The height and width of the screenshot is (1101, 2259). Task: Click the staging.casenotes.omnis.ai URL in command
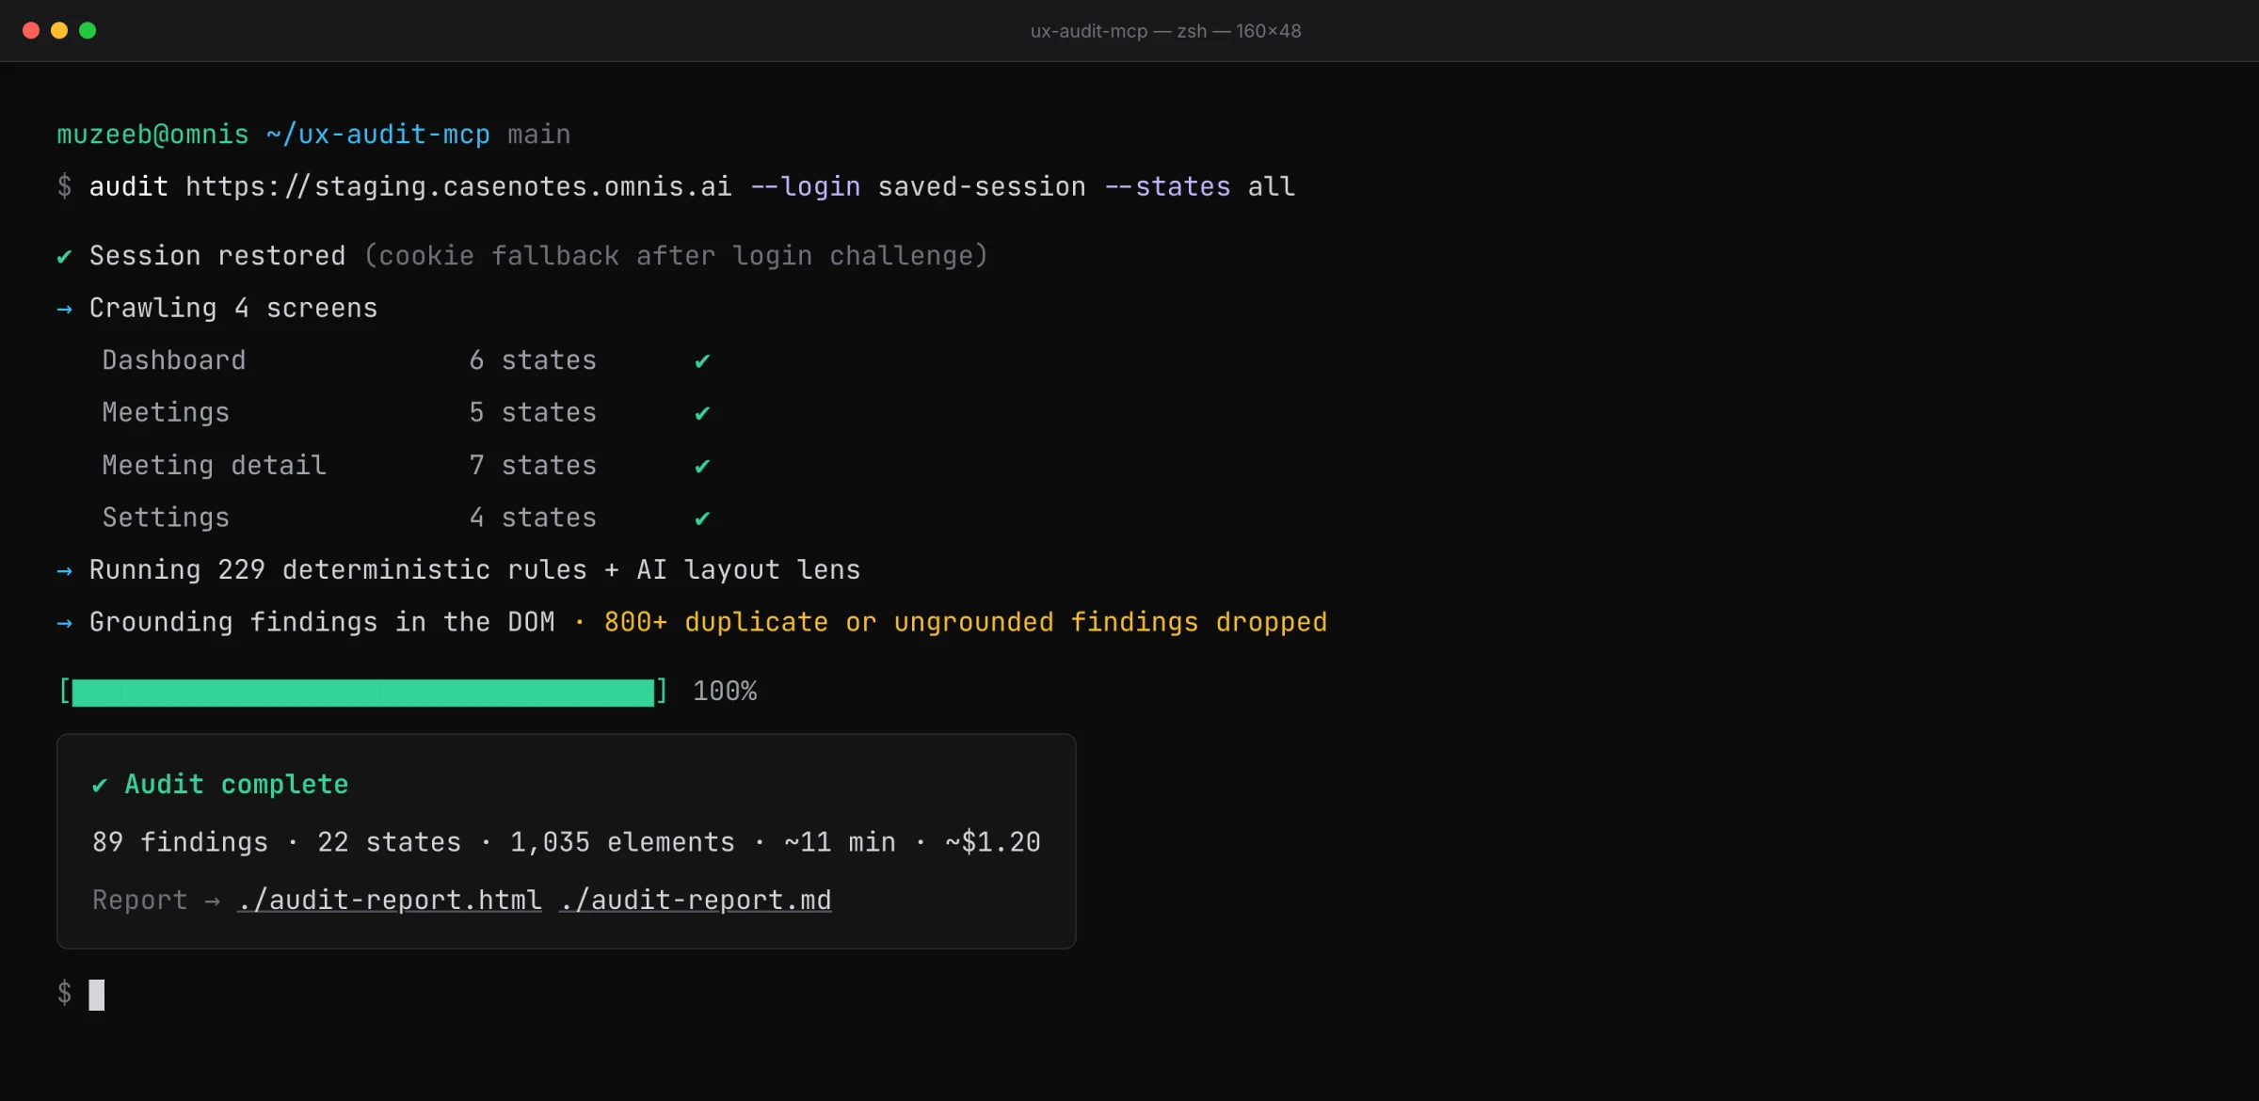coord(458,186)
